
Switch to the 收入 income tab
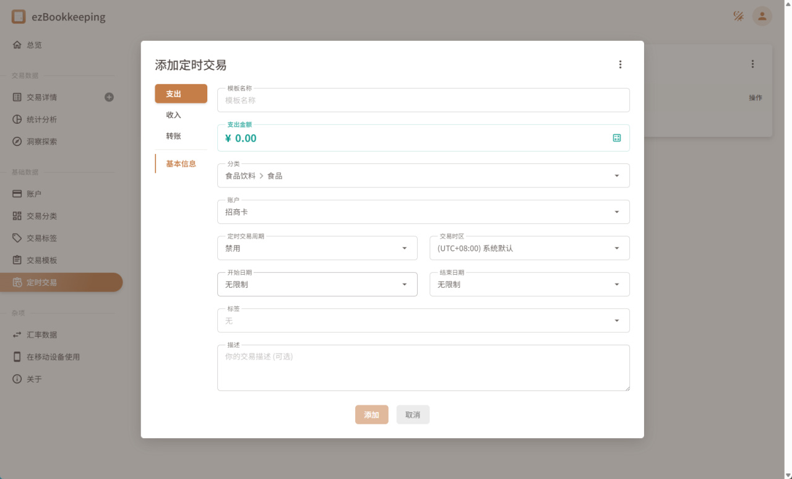click(x=181, y=115)
